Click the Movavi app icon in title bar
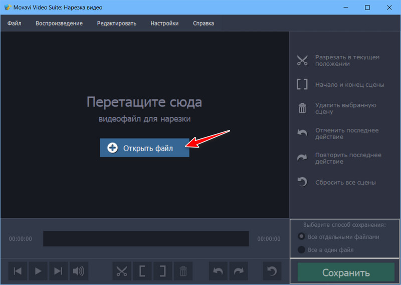Image resolution: width=401 pixels, height=285 pixels. (8, 7)
